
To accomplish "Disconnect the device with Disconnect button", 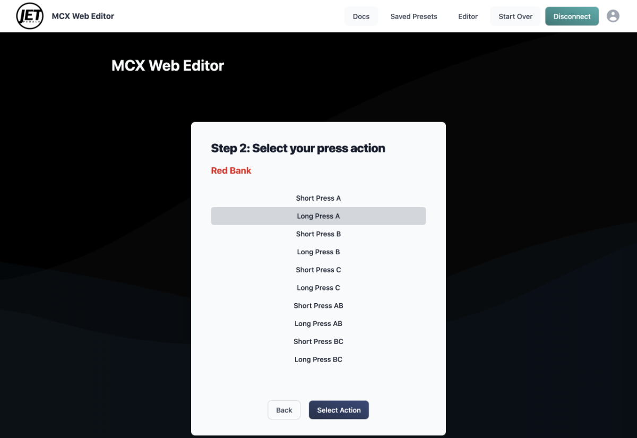I will [x=572, y=16].
